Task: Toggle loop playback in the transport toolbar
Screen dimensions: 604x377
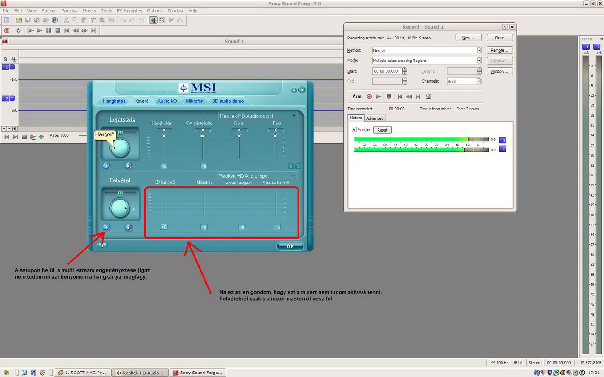Action: [18, 31]
